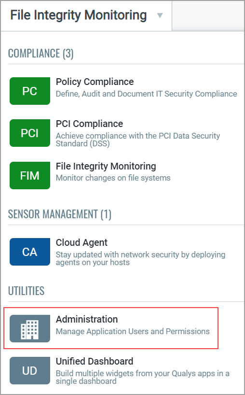
Task: Click the green FIM module icon
Action: pos(30,175)
